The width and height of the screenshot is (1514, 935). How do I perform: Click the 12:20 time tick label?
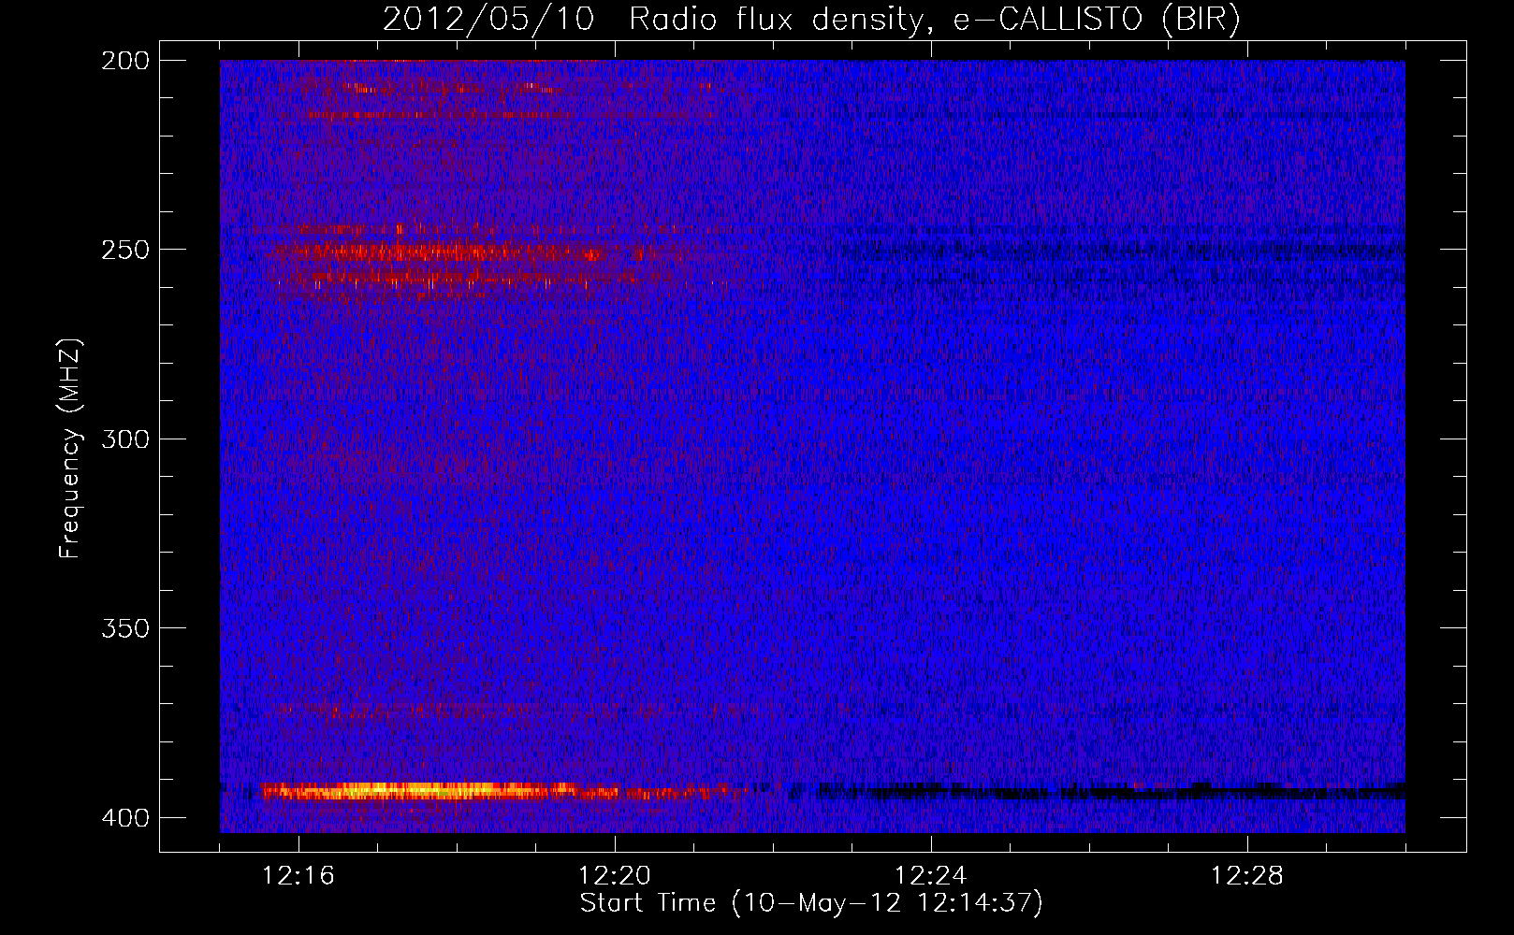point(615,876)
